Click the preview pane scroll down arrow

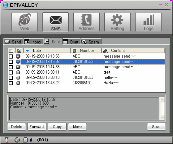[162, 117]
